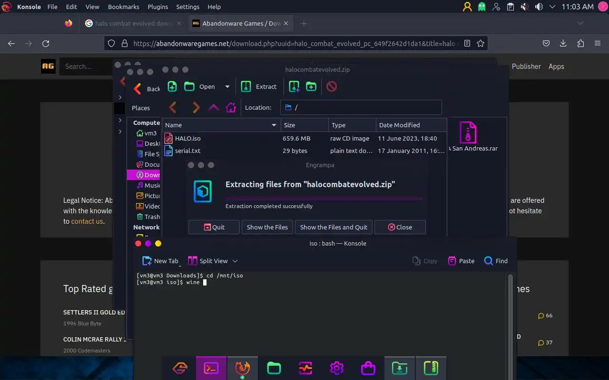Viewport: 609px width, 380px height.
Task: Click the add files icon in Engrampa toolbar
Action: click(172, 86)
